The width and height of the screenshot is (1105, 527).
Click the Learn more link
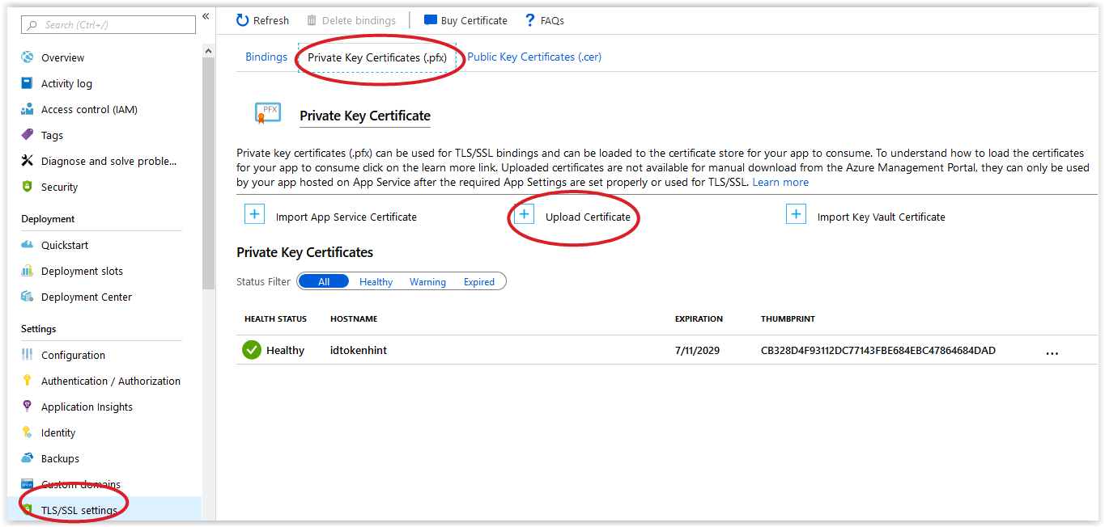(780, 182)
